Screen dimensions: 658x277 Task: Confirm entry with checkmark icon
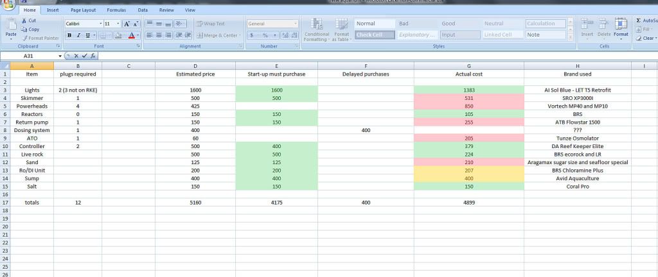(x=84, y=56)
